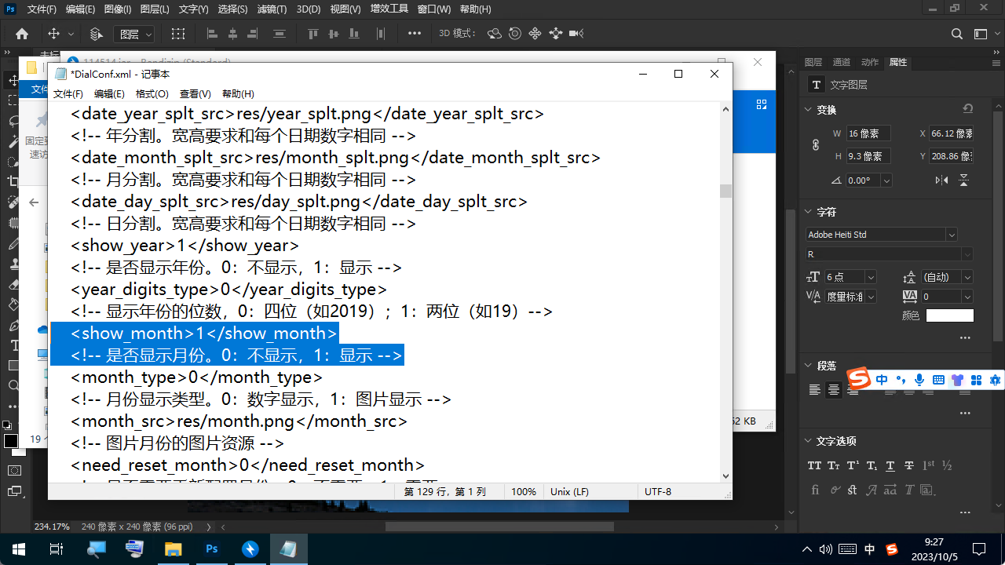Click the flip horizontal icon in Transform
The width and height of the screenshot is (1005, 565).
point(941,180)
